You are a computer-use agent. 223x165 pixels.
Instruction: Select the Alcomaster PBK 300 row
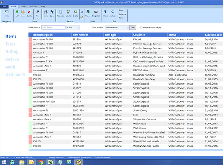click(x=126, y=101)
